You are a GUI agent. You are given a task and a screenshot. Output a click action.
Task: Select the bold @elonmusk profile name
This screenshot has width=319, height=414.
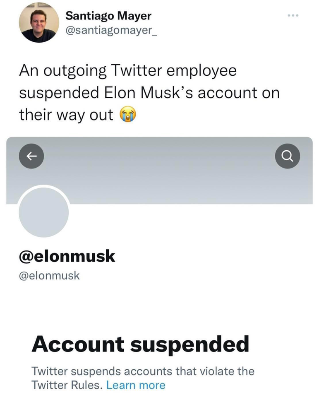pyautogui.click(x=67, y=256)
